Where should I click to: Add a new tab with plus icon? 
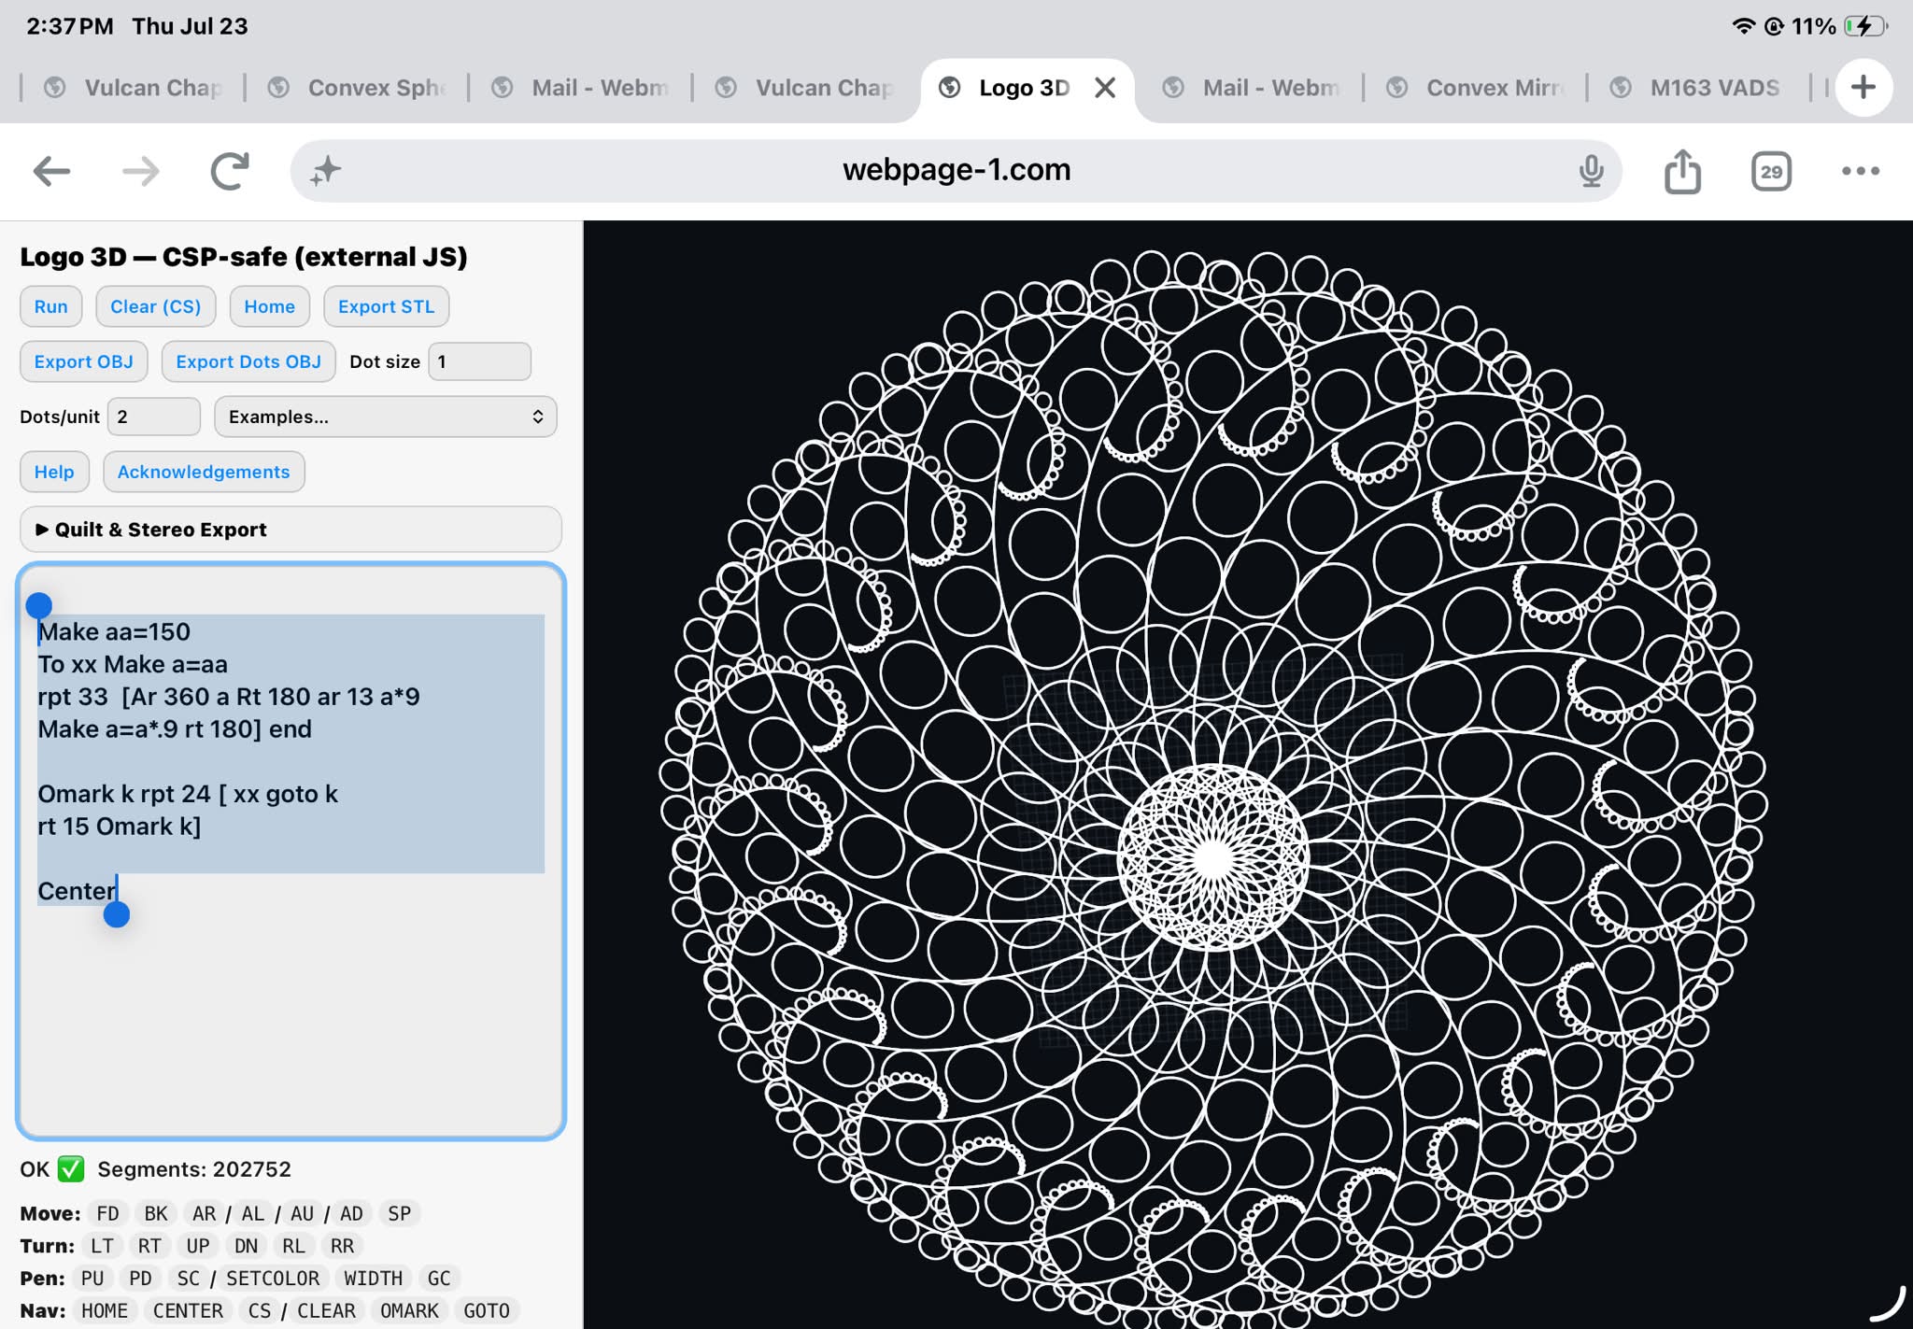click(1863, 88)
